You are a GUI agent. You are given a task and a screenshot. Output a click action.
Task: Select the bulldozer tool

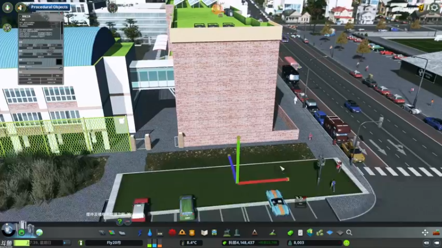436,232
